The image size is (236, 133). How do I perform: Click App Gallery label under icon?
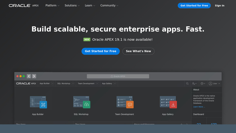point(168,114)
